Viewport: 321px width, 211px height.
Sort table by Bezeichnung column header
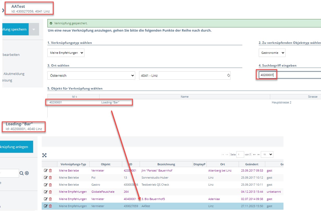[166, 164]
